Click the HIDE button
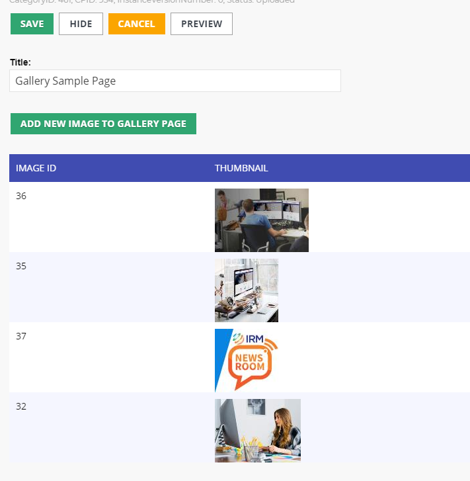470x481 pixels. coord(81,24)
